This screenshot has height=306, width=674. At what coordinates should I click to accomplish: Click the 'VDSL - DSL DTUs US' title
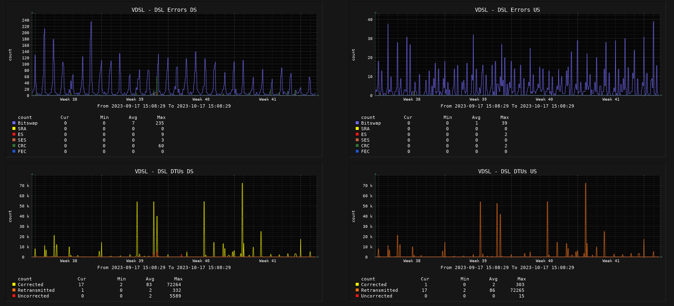point(507,171)
